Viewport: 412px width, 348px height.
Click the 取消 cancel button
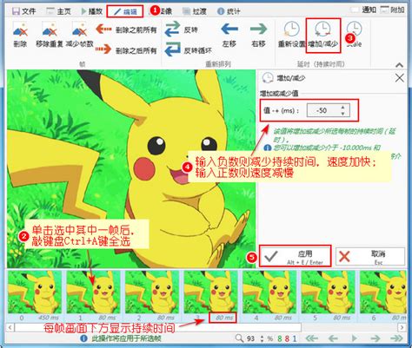pyautogui.click(x=370, y=256)
